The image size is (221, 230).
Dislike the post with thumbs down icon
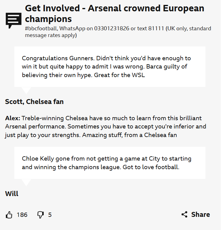click(40, 215)
